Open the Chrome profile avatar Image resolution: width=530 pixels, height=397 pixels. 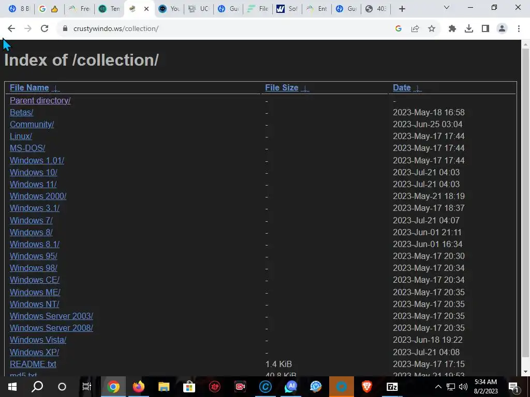point(502,29)
